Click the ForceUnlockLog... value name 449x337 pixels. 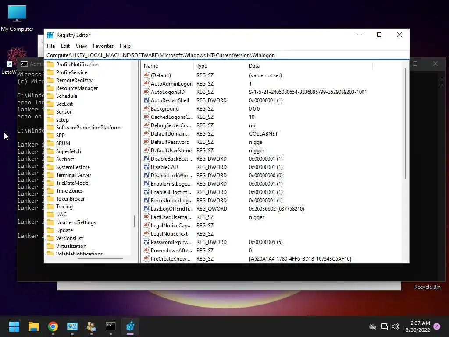point(171,200)
